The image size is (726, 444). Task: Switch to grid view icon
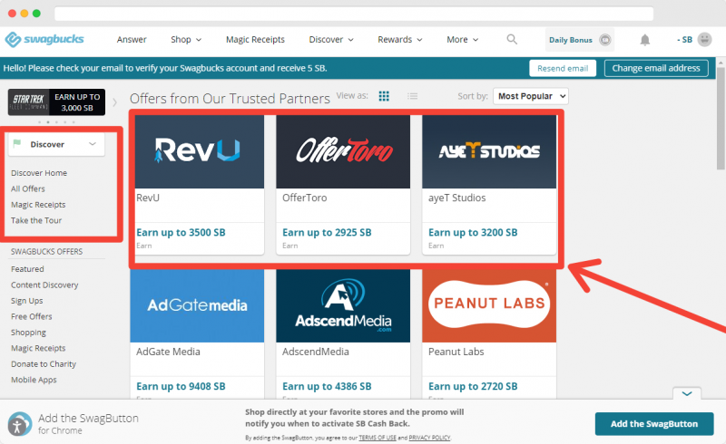point(384,96)
